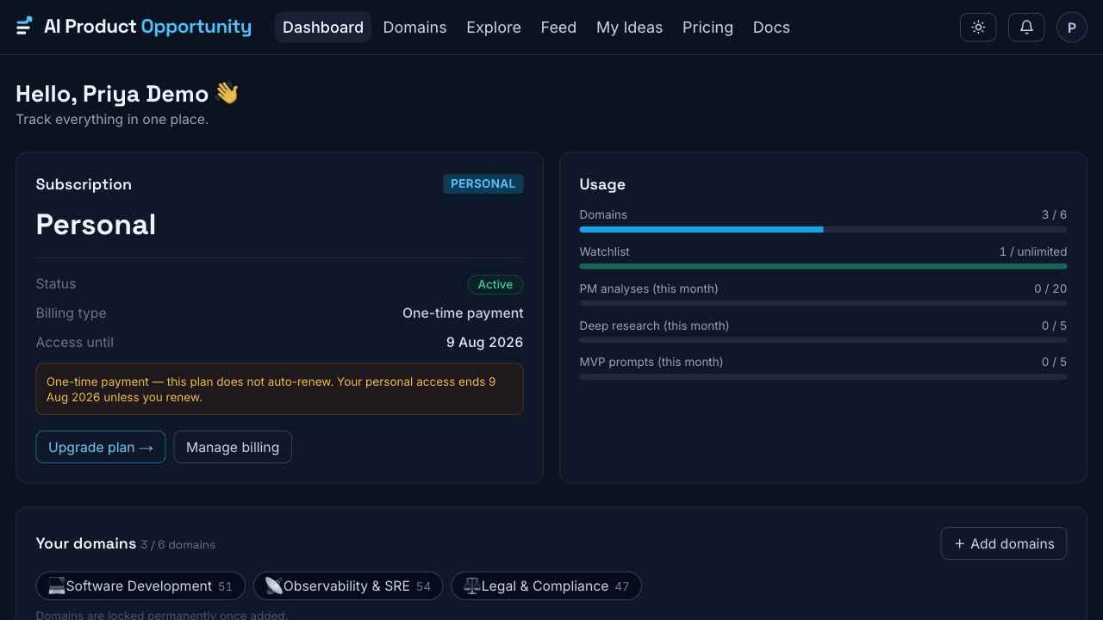Viewport: 1103px width, 620px height.
Task: Open the Docs nav link
Action: (x=771, y=28)
